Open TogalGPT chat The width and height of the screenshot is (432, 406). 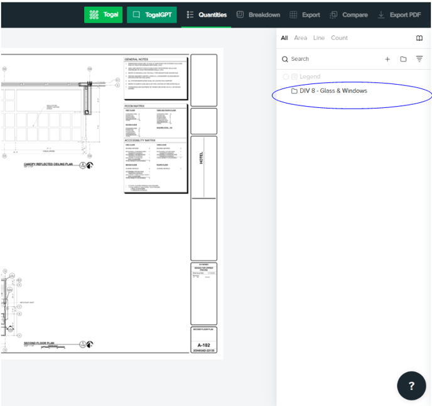click(x=151, y=14)
